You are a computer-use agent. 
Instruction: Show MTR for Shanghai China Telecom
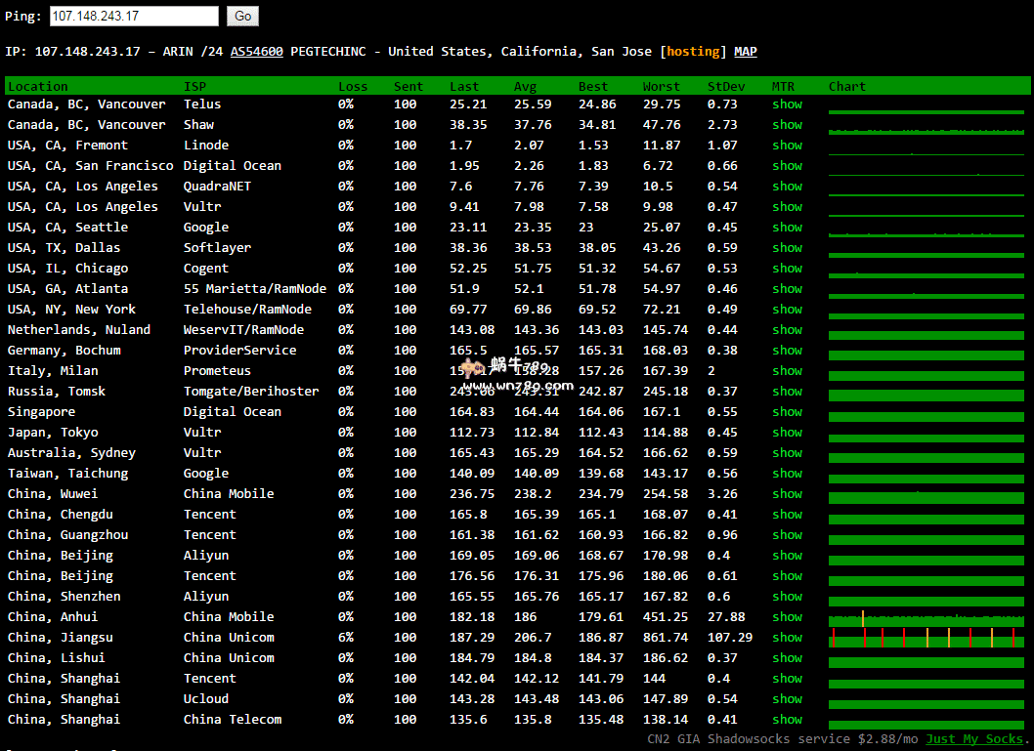point(787,720)
